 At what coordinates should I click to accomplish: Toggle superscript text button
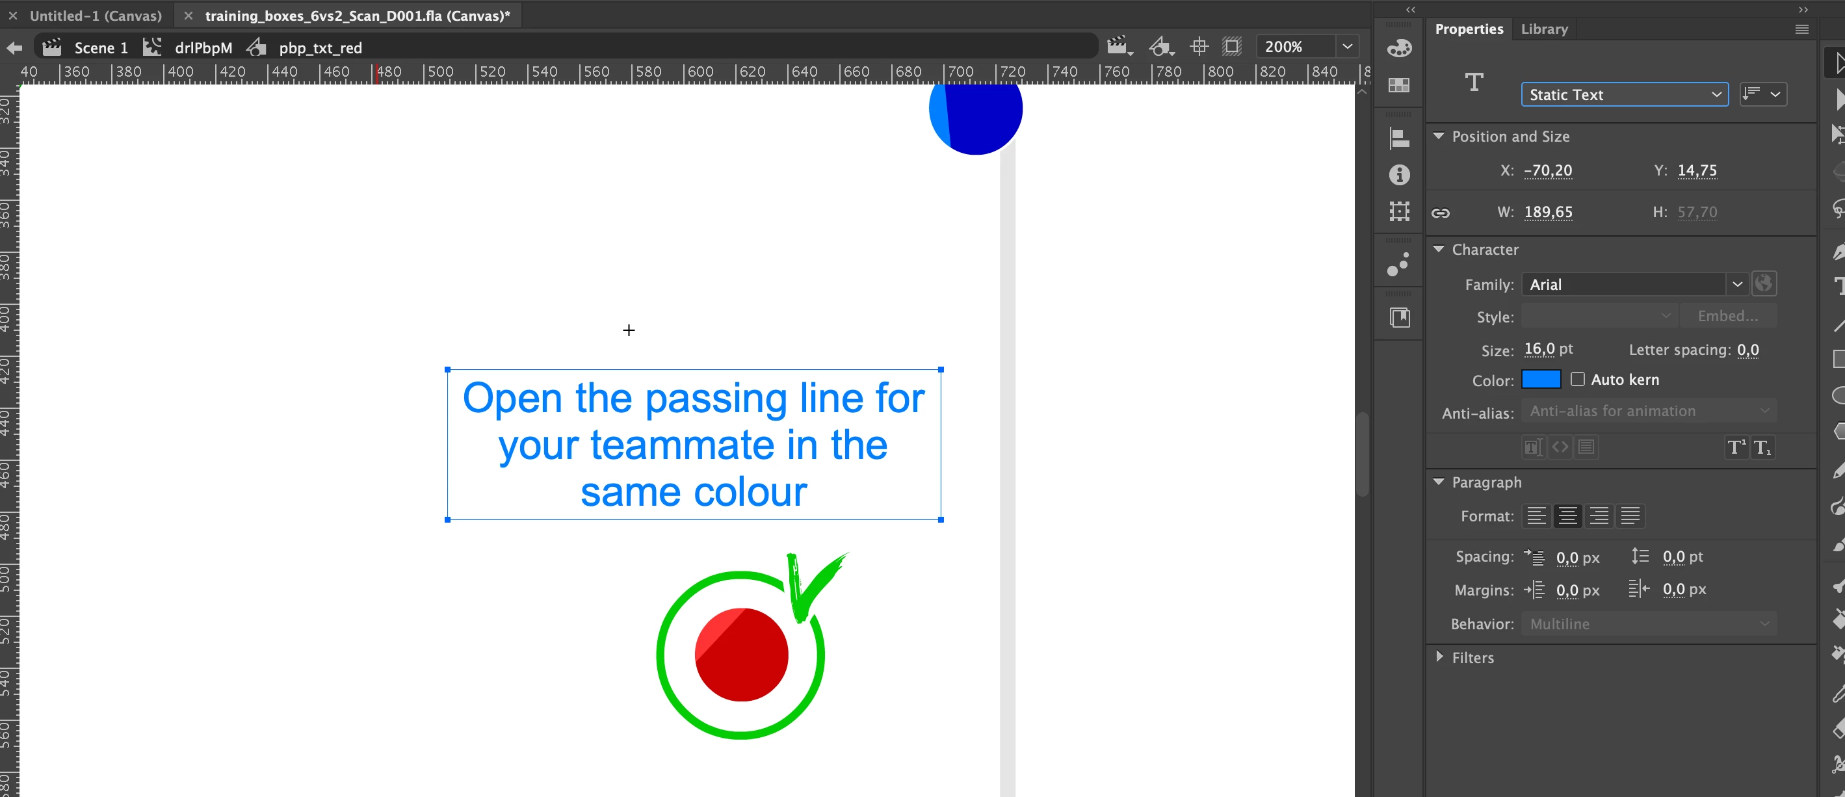tap(1736, 447)
